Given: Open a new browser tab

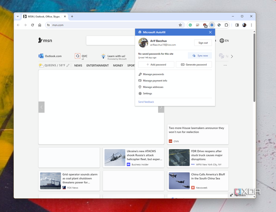Looking at the screenshot, I should (x=72, y=17).
